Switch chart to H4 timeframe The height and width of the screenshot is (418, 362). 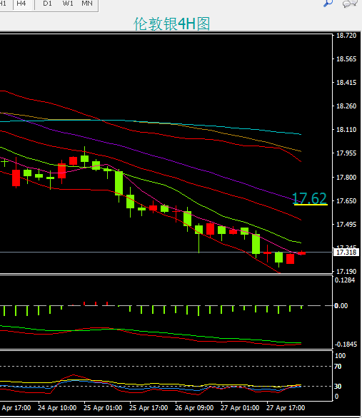21,4
